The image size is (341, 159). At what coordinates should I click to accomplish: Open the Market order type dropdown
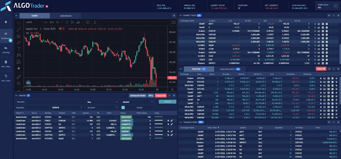(138, 102)
